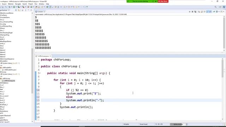Toggle Word Wrap in Console toolbar
This screenshot has height=127, width=226.
pos(204,12)
